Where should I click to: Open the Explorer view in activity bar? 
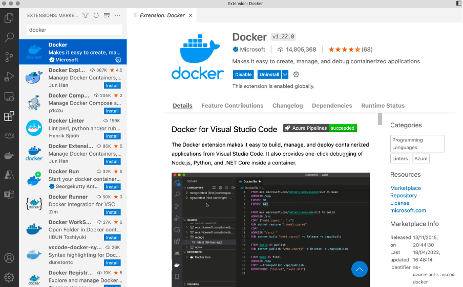9,18
